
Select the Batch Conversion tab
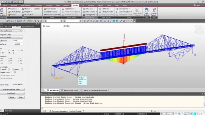tap(28, 27)
